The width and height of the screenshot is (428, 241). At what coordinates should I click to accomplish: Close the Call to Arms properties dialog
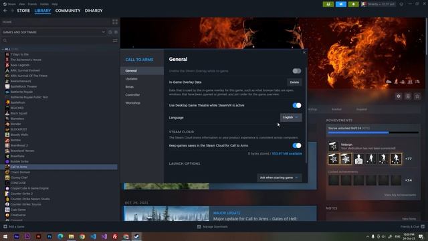click(x=304, y=52)
